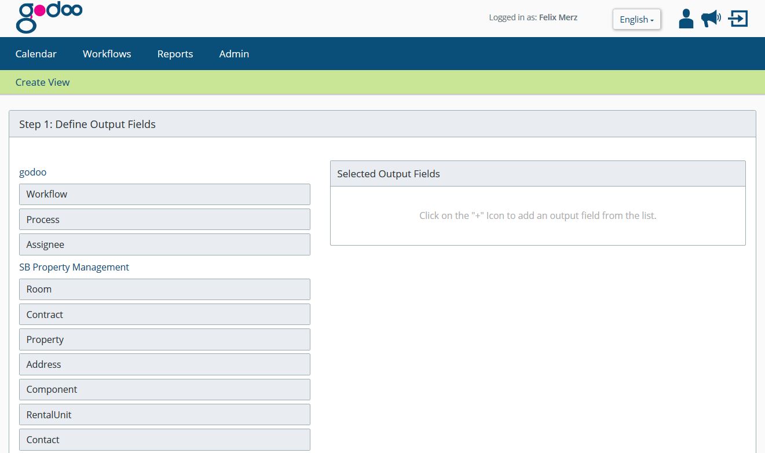Expand the Process field group

click(164, 220)
